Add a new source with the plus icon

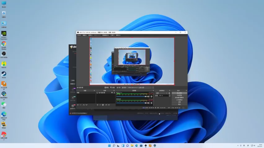pyautogui.click(x=97, y=105)
